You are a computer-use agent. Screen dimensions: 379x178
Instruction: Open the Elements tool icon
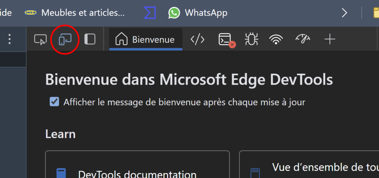coord(197,39)
